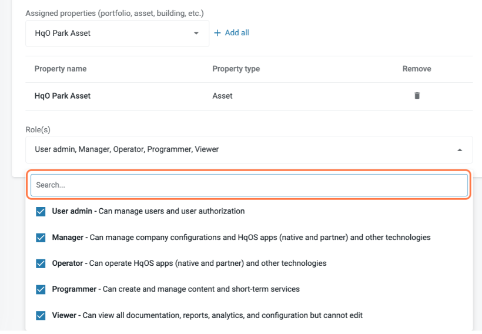This screenshot has height=334, width=482.
Task: Click the Property type column header
Action: (x=236, y=69)
